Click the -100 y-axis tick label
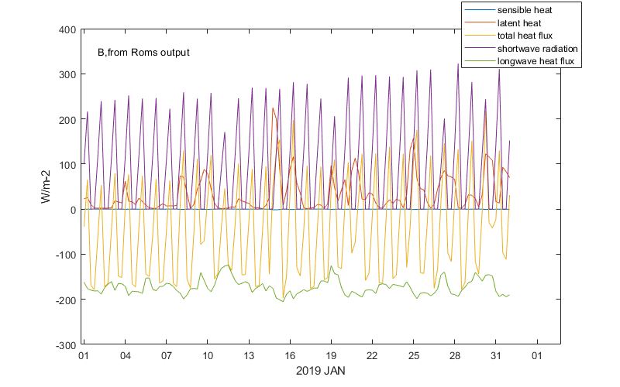 pyautogui.click(x=66, y=255)
